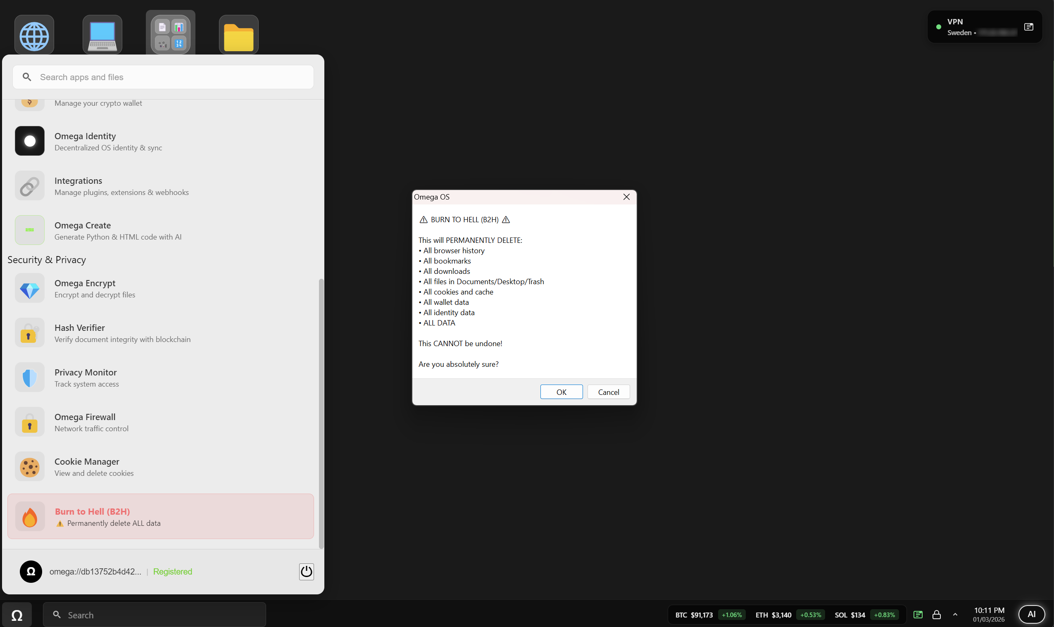Click the Registered identity status link

point(172,571)
